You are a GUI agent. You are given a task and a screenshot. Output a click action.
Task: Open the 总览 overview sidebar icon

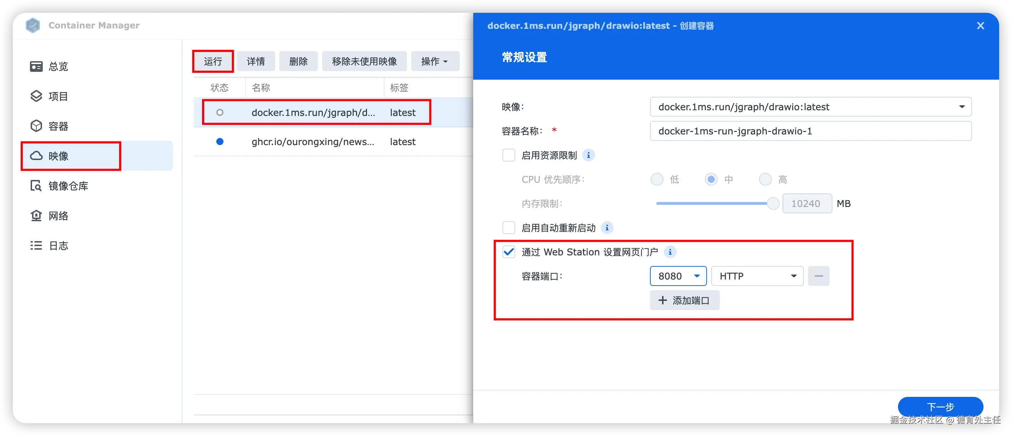click(x=36, y=66)
